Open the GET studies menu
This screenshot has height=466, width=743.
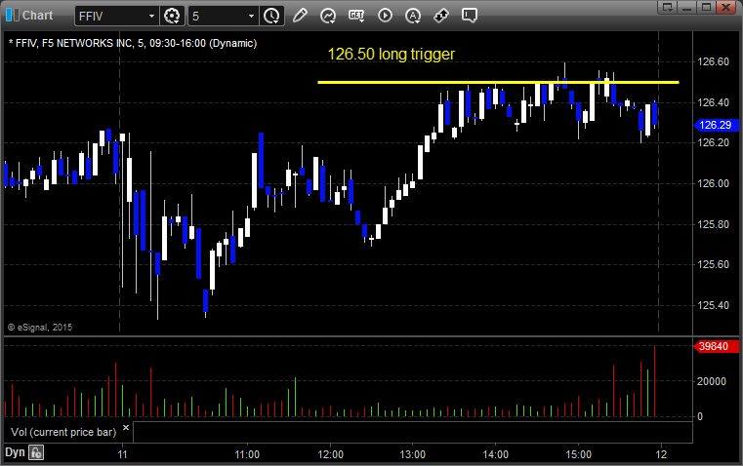point(356,16)
